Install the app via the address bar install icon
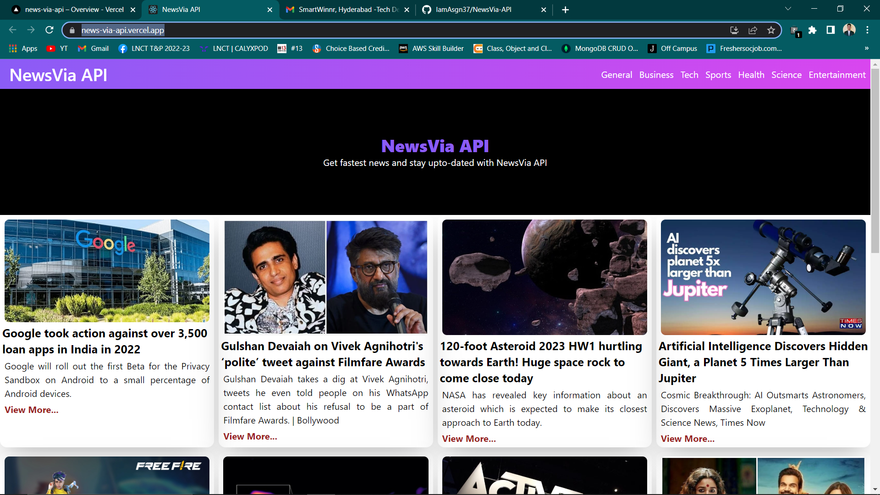Screen dimensions: 880x495 [x=734, y=30]
